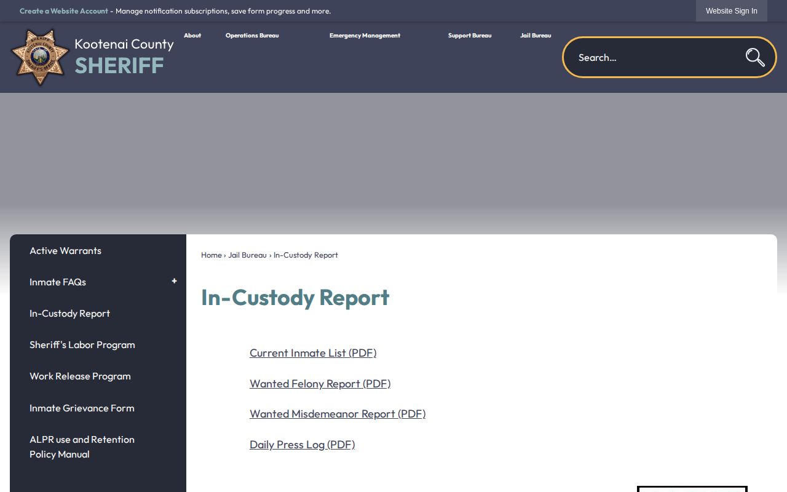787x492 pixels.
Task: Open Wanted Felony Report (PDF)
Action: pyautogui.click(x=320, y=384)
